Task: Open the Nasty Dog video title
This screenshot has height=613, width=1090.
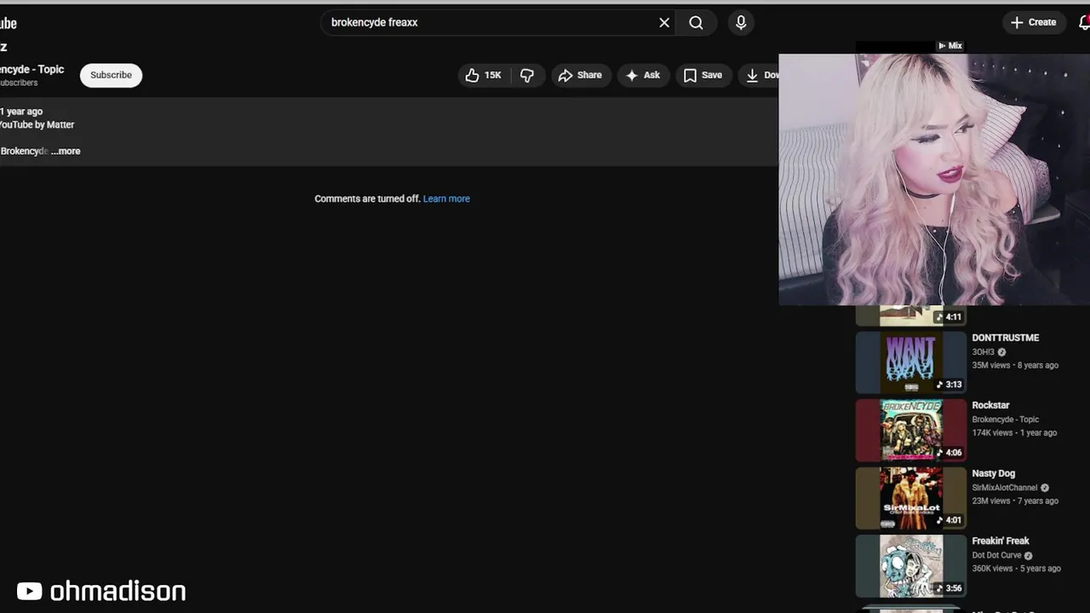Action: pos(994,473)
